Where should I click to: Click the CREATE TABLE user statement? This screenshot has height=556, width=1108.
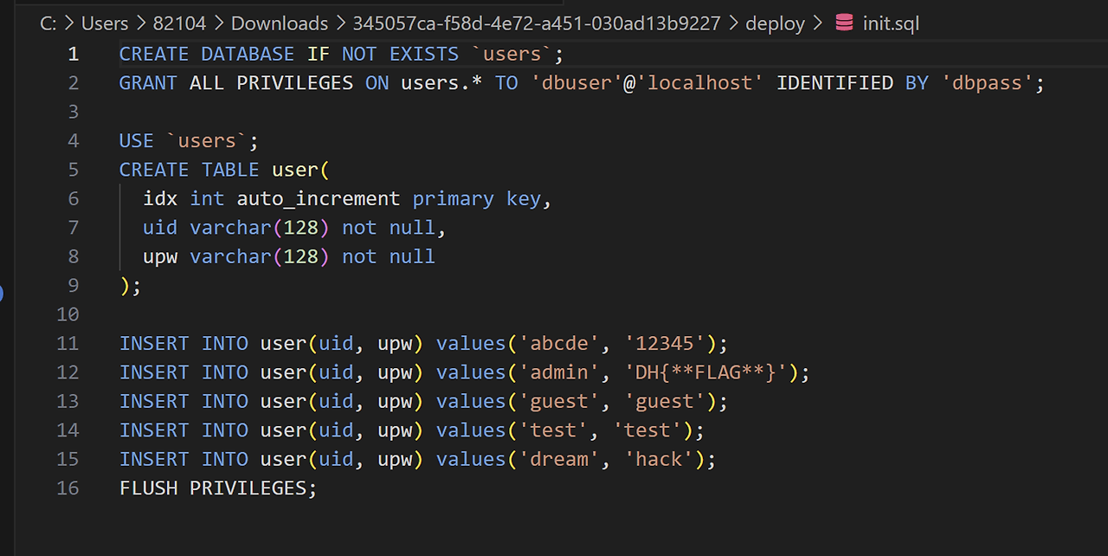pyautogui.click(x=224, y=170)
